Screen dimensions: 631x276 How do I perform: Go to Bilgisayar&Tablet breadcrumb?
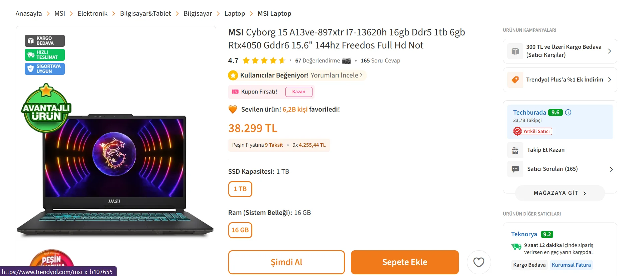pos(145,13)
